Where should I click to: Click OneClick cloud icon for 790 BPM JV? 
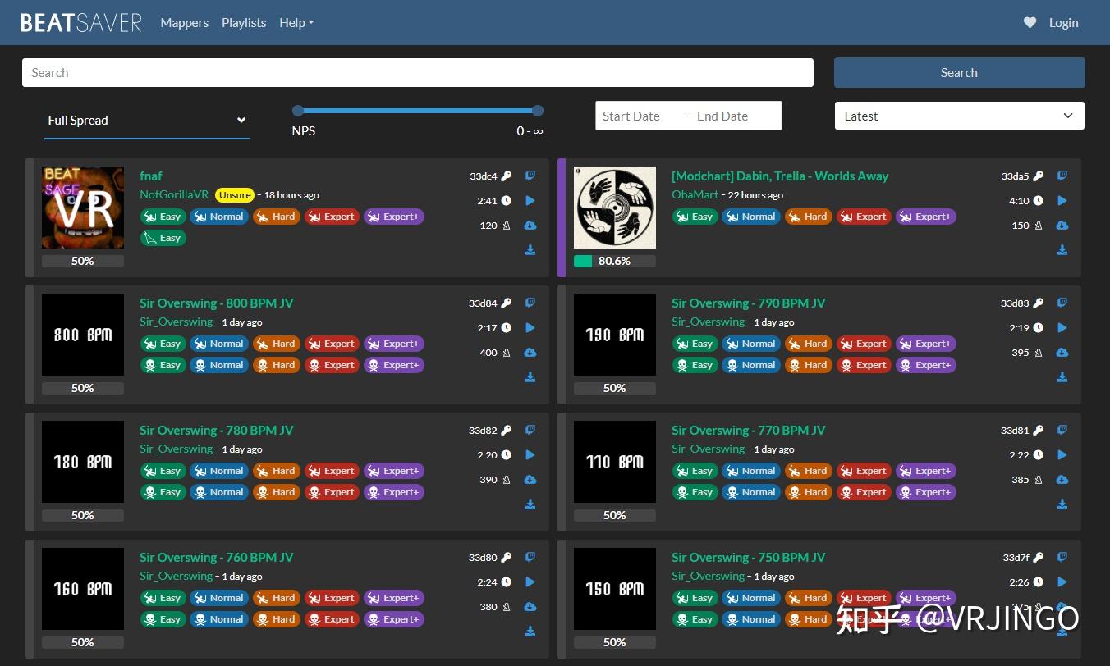1062,353
